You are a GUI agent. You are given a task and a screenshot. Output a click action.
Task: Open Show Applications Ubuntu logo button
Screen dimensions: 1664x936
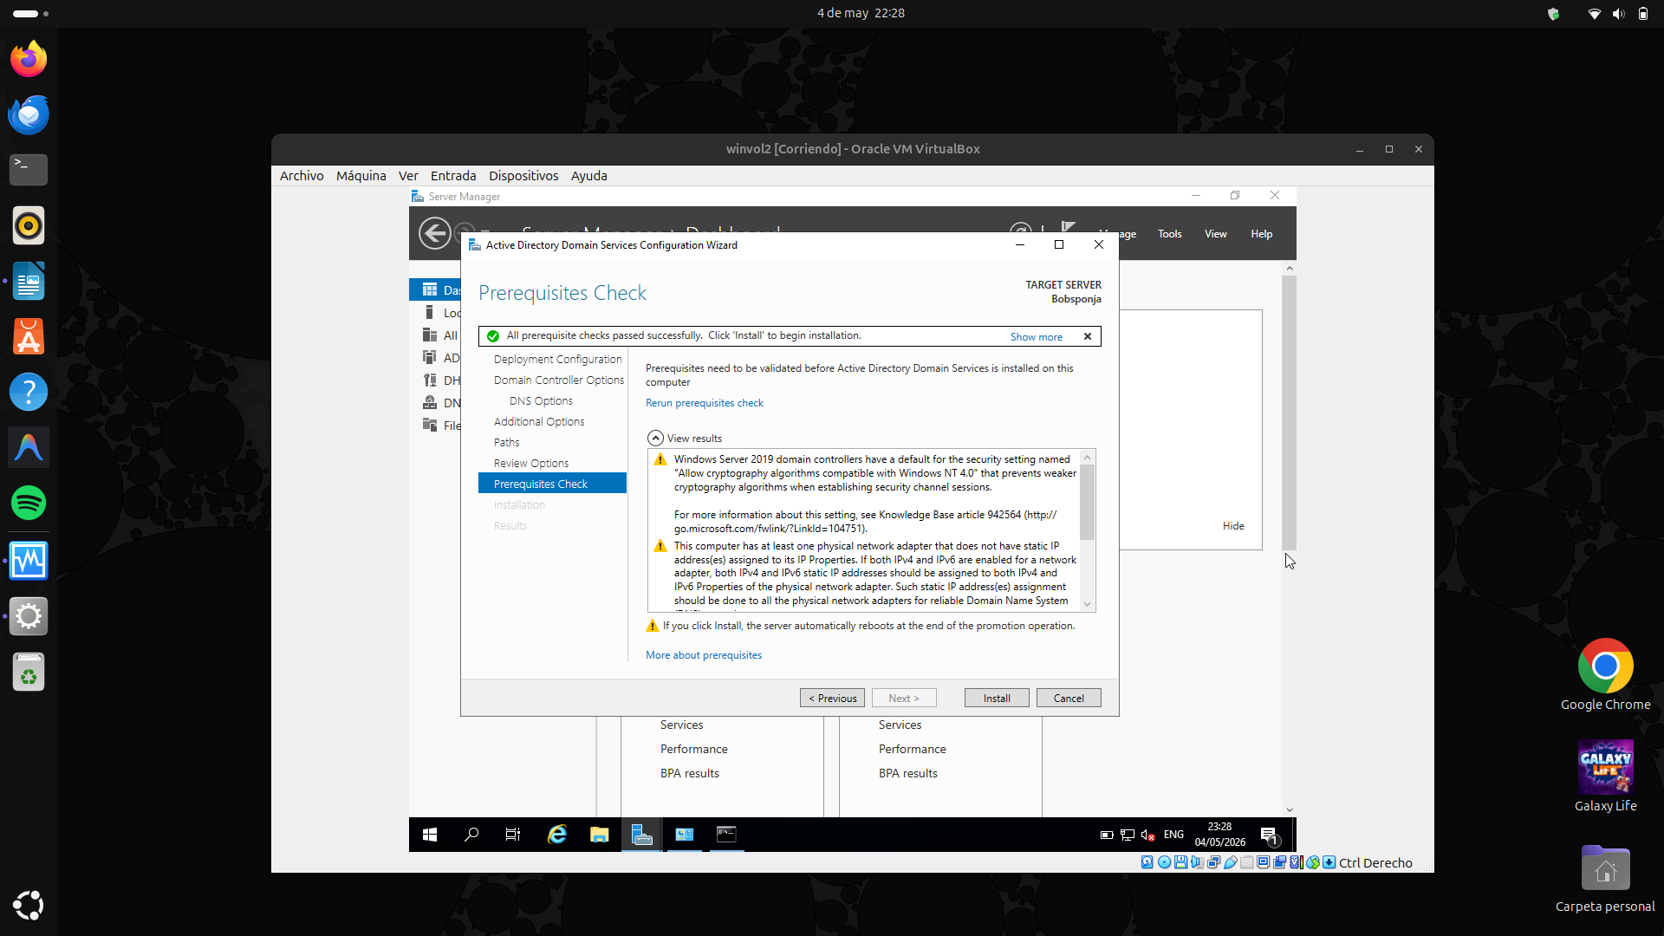pyautogui.click(x=29, y=905)
